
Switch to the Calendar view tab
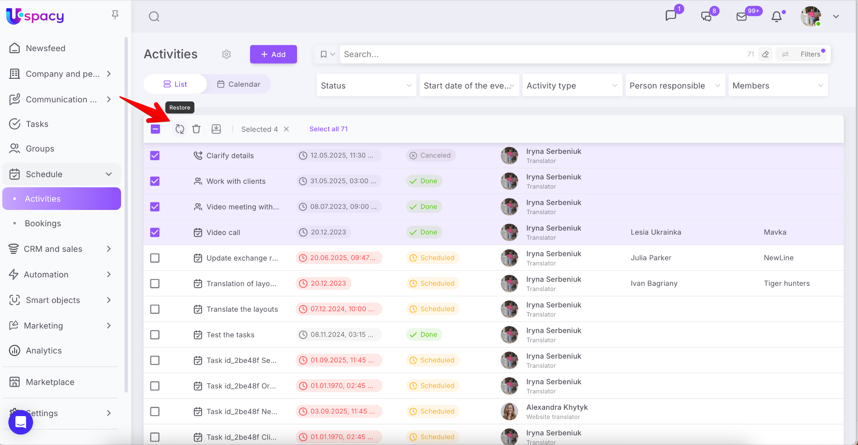239,84
